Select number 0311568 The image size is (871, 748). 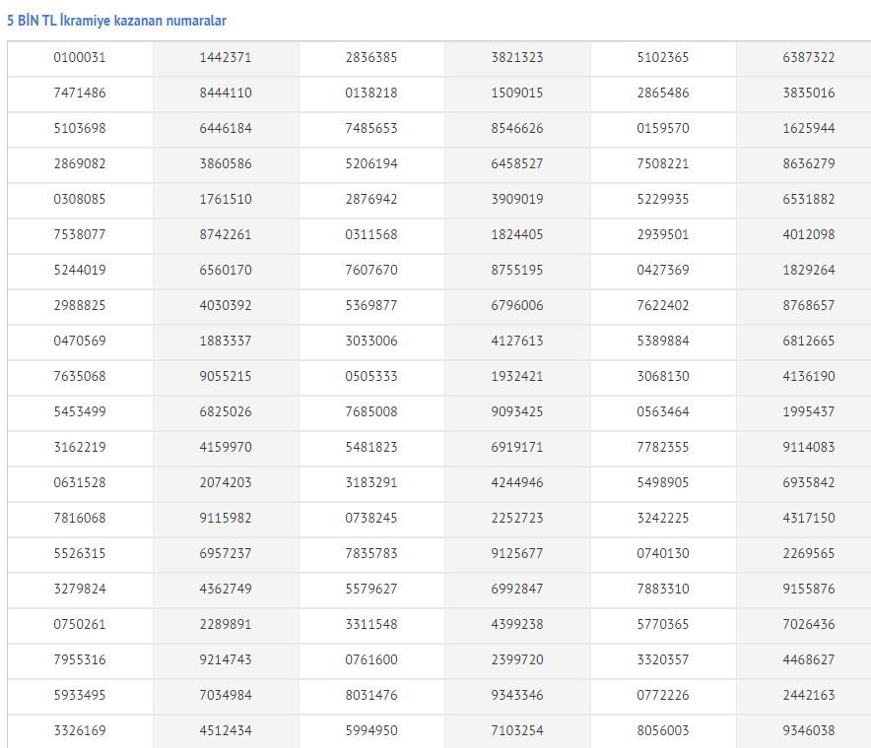371,234
